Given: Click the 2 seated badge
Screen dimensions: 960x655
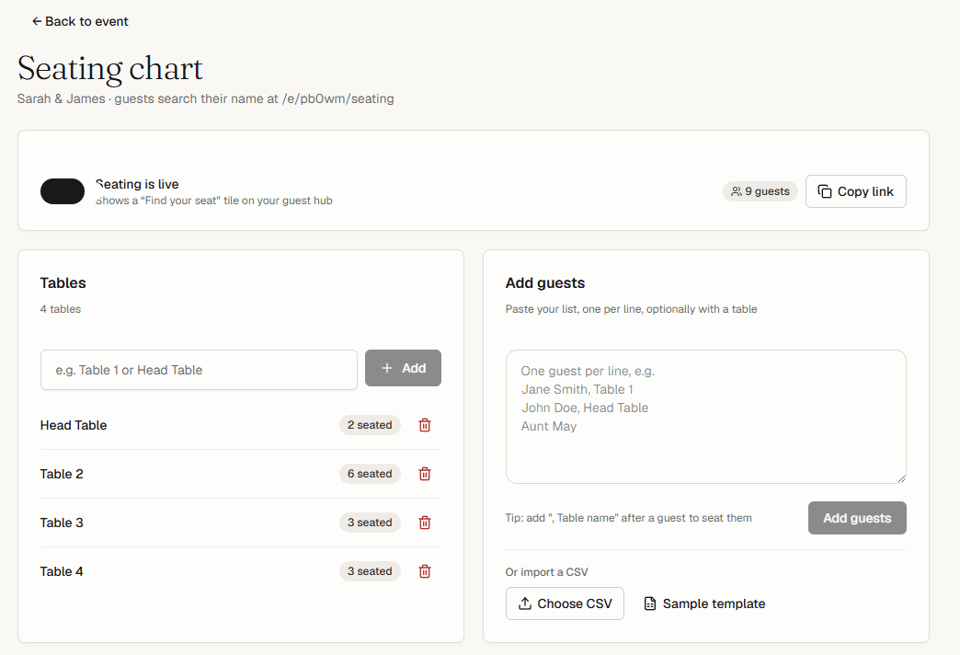Looking at the screenshot, I should coord(370,425).
